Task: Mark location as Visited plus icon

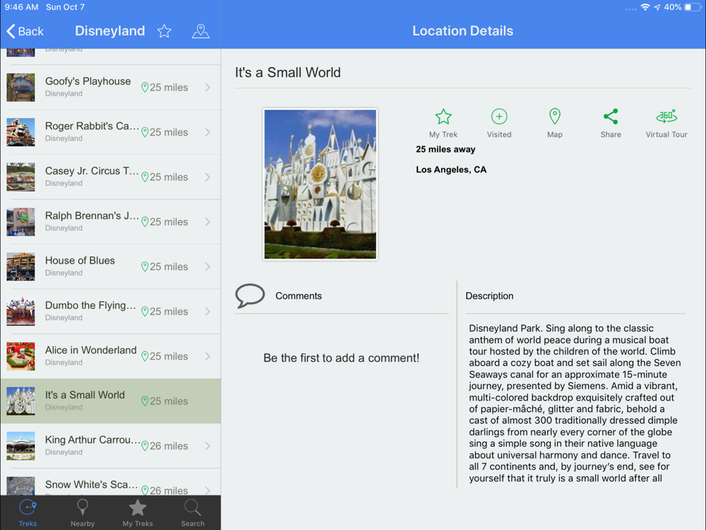Action: (x=499, y=117)
